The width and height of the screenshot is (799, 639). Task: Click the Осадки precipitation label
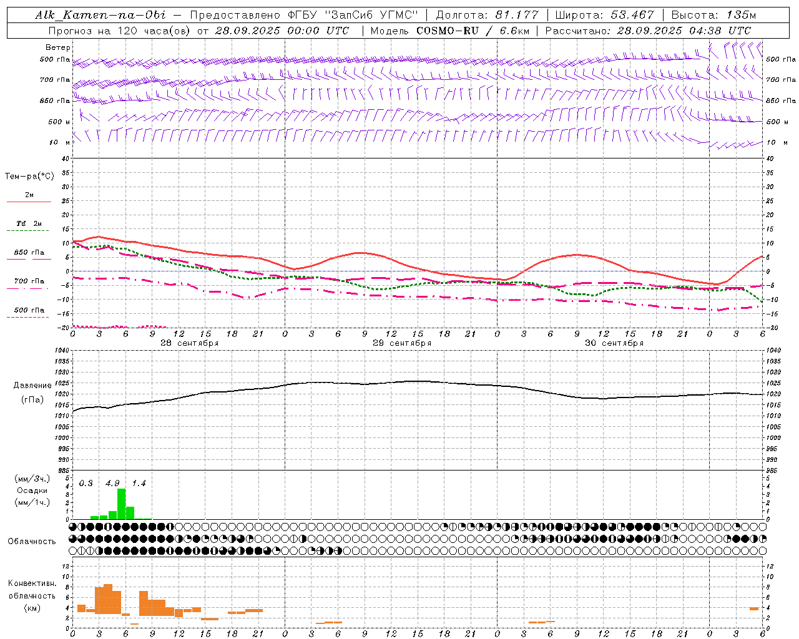coord(32,490)
